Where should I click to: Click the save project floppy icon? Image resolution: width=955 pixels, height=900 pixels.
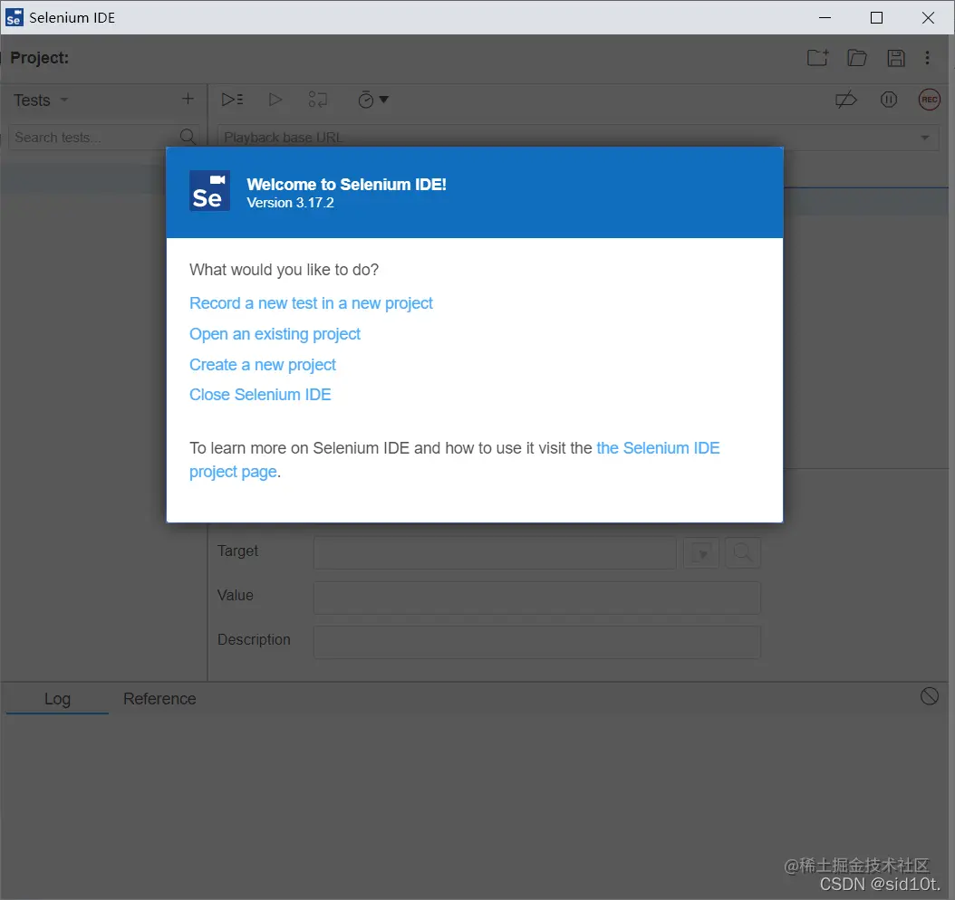(896, 58)
